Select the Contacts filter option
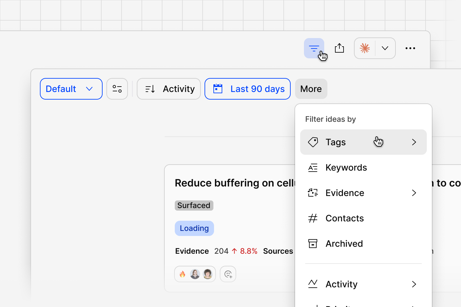461x307 pixels. tap(363, 218)
